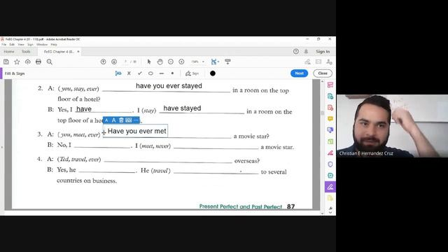Viewport: 448px width, 252px height.
Task: Open notifications bell icon
Action: pos(306,51)
